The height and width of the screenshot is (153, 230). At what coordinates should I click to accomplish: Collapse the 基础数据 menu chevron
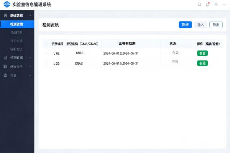[30, 15]
